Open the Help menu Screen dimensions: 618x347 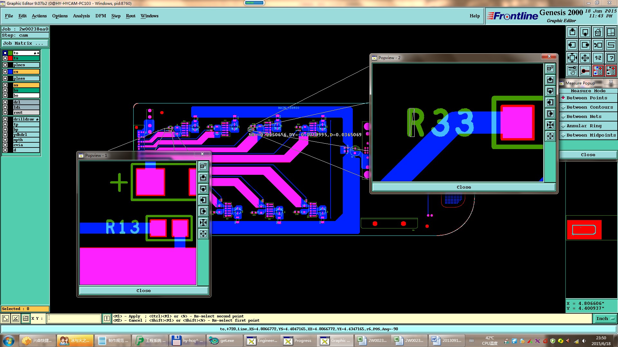474,16
